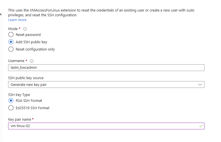Select RSA SSH Format key type
The height and width of the screenshot is (142, 221).
point(11,100)
